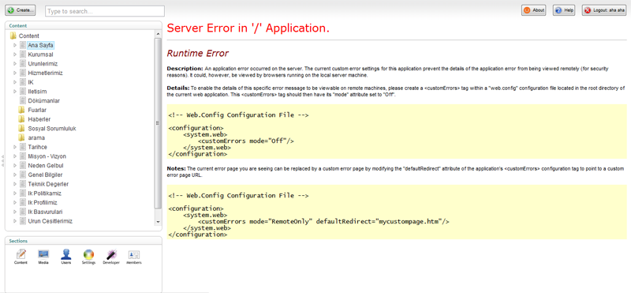Click tree scrollbar up arrow
Screen dimensions: 631x293
click(x=158, y=35)
